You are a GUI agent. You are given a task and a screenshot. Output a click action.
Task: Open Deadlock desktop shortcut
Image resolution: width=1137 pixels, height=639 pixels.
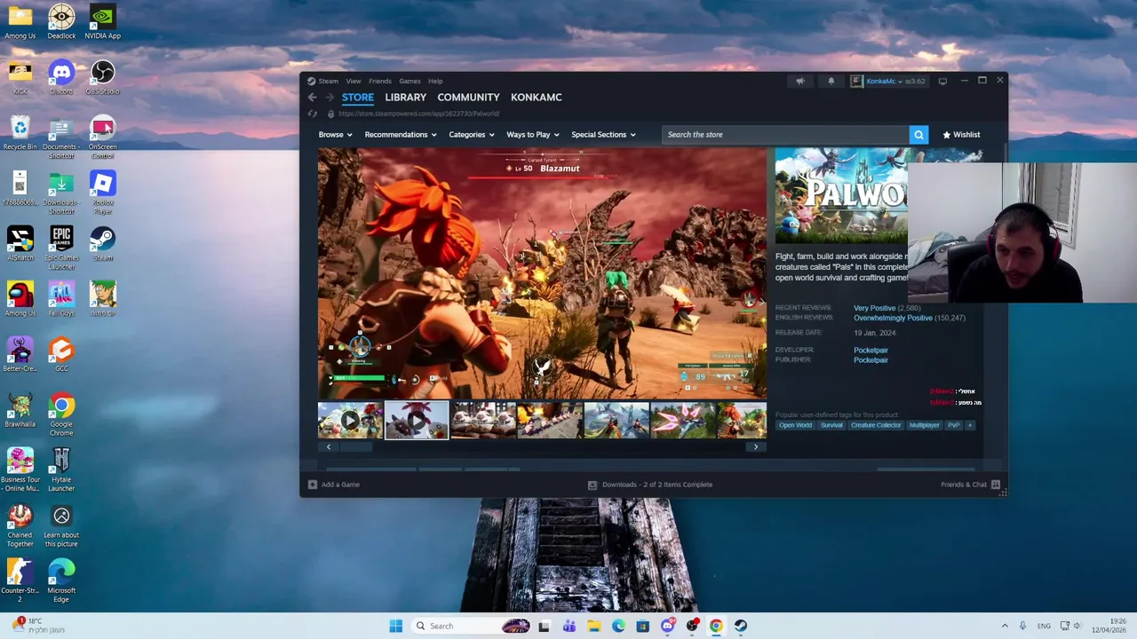(x=61, y=23)
